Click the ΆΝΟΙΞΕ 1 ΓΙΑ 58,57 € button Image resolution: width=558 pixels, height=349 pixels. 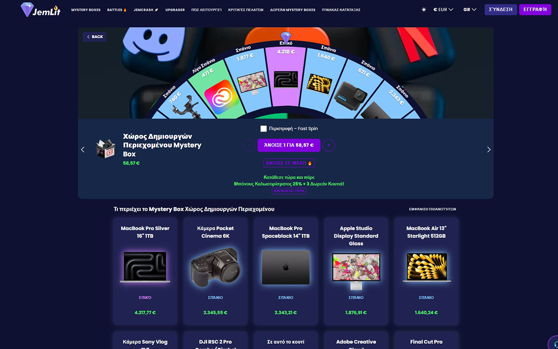pos(289,145)
